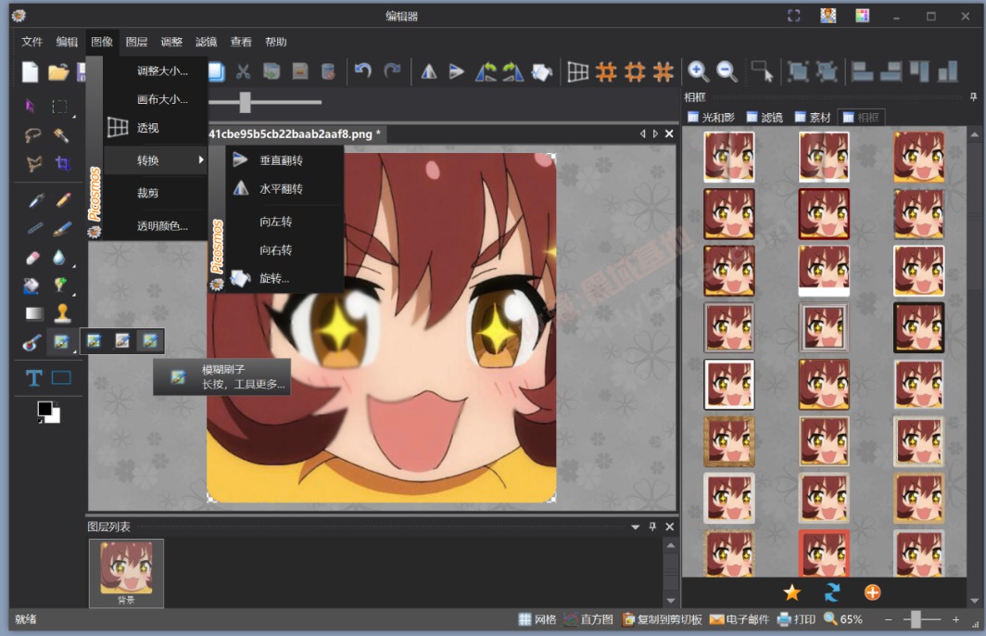Screen dimensions: 986x636
Task: Click the orange add plus icon
Action: pos(872,592)
